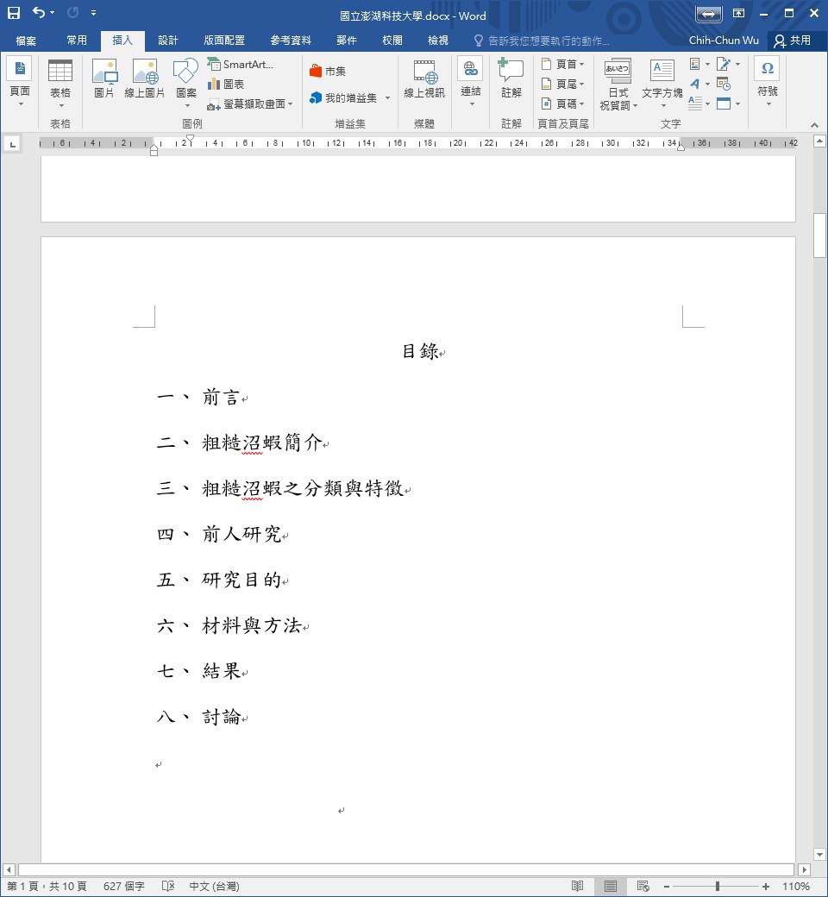The image size is (828, 897).
Task: Collapse the ribbon with the chevron
Action: pyautogui.click(x=813, y=125)
